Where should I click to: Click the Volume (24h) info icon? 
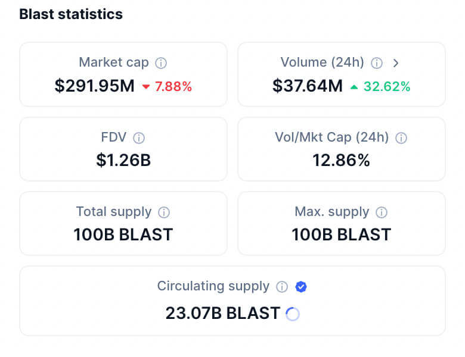pos(377,63)
